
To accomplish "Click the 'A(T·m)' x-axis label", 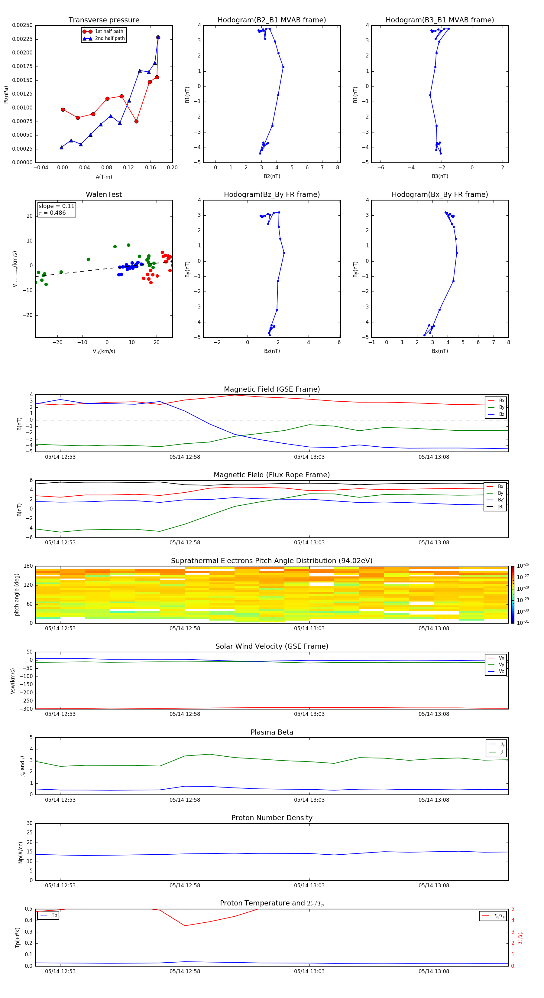I will (x=104, y=177).
